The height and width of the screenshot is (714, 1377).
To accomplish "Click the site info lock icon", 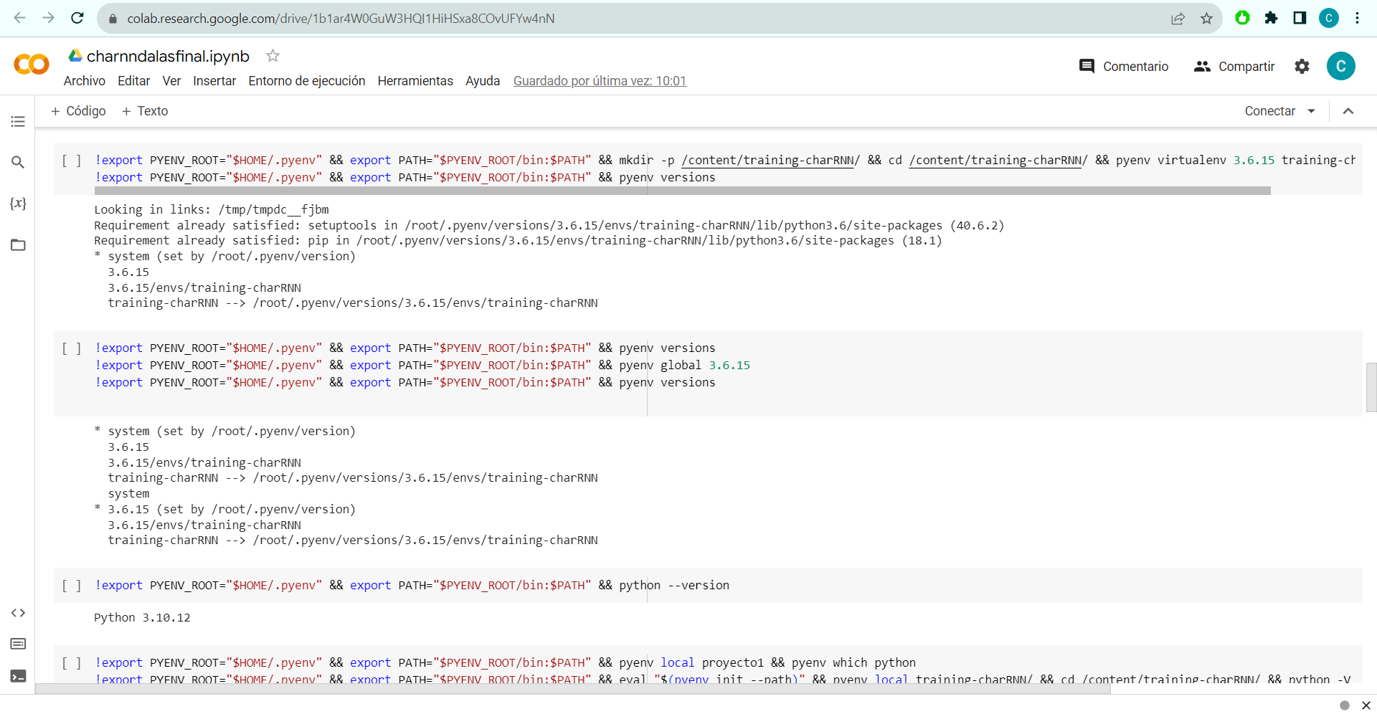I will pos(113,19).
